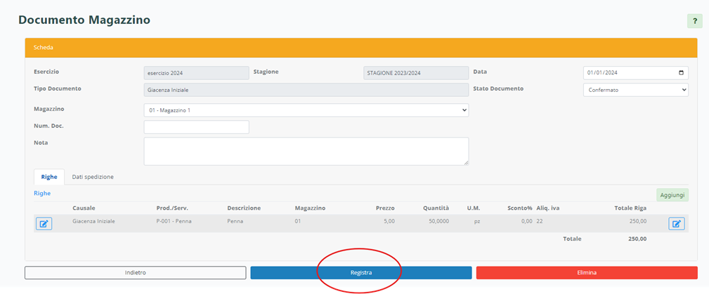Click the left edit icon on Penna row
Image resolution: width=709 pixels, height=294 pixels.
(x=44, y=224)
